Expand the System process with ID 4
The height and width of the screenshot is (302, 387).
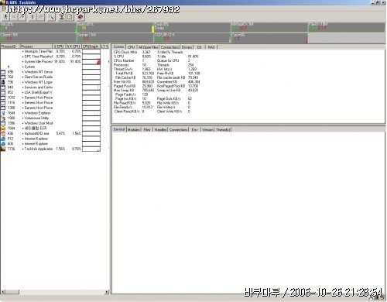point(23,67)
